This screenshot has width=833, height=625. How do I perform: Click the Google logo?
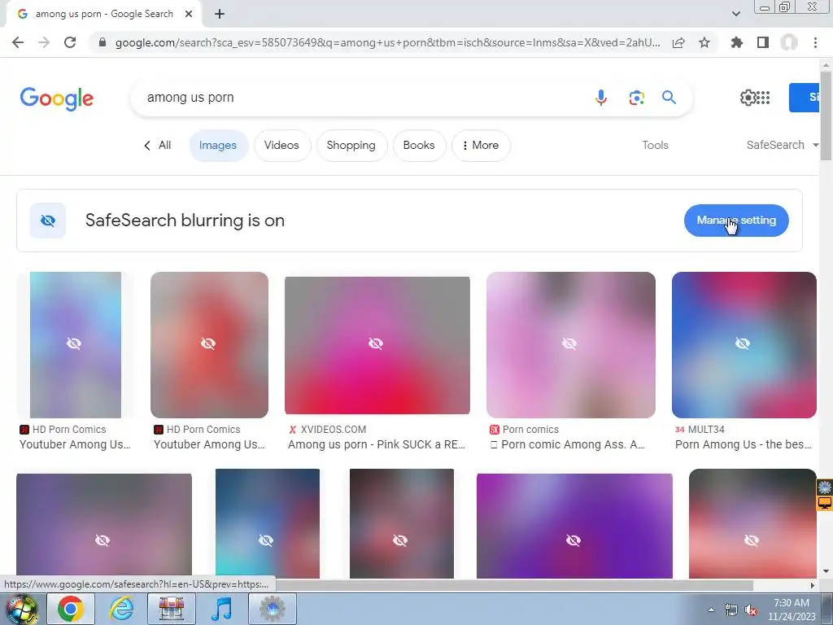pos(57,98)
